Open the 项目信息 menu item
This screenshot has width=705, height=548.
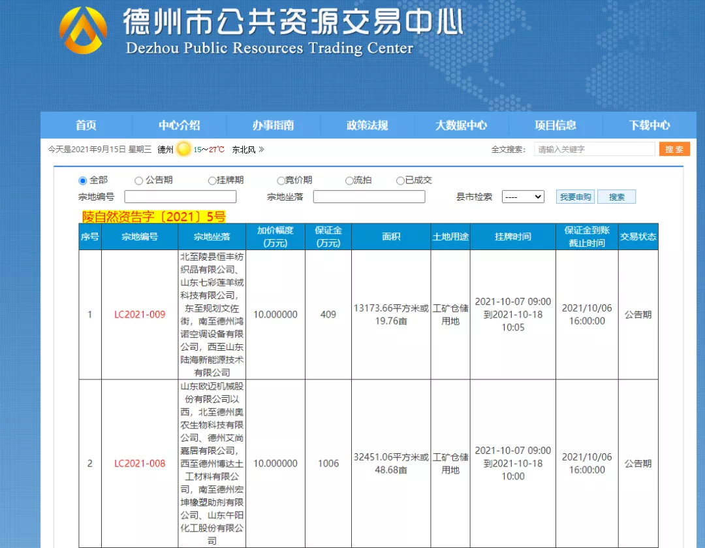(x=556, y=125)
